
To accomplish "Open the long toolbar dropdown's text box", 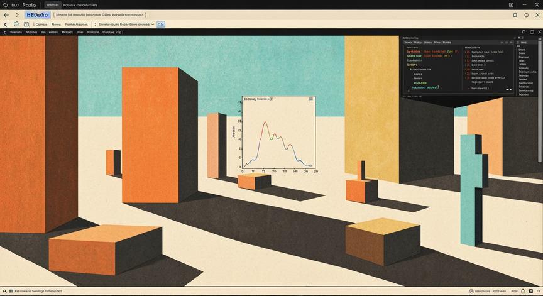I will coord(124,25).
